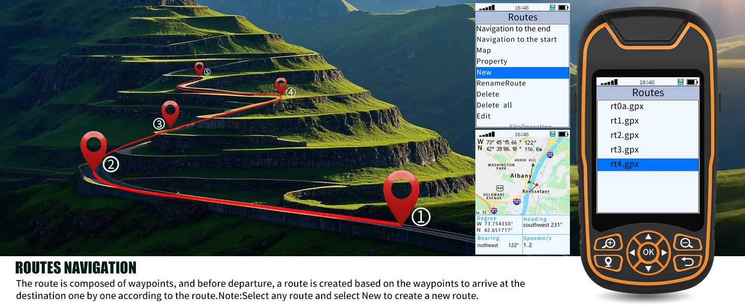Tap the right arrow on the device D-pad

[x=664, y=253]
